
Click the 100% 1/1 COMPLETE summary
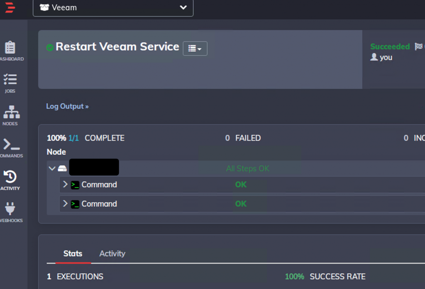coord(85,138)
